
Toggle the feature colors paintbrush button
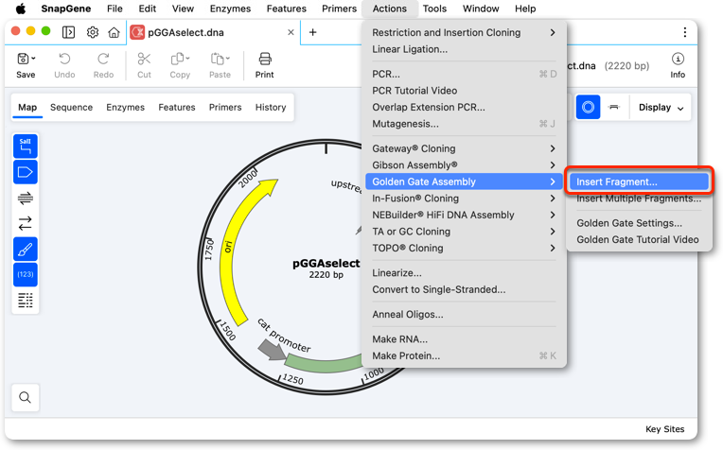coord(26,250)
